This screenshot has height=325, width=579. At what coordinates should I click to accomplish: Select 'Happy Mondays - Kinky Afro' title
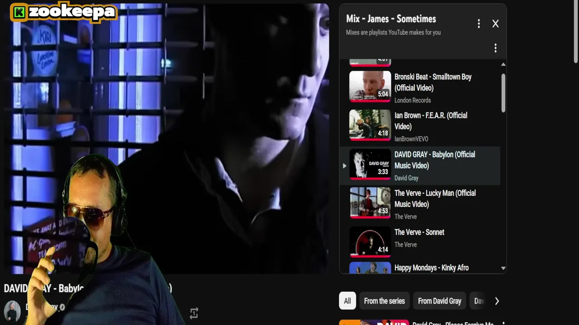[x=432, y=268]
